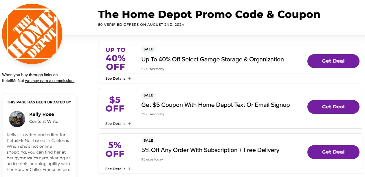
Task: Click the SALE badge on the subscription offer
Action: (x=148, y=140)
